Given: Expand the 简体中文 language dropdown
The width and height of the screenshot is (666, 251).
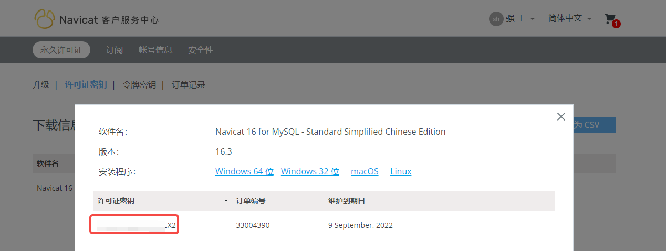Looking at the screenshot, I should [570, 18].
